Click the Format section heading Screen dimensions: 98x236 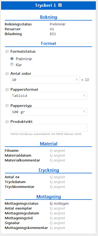coord(48,43)
